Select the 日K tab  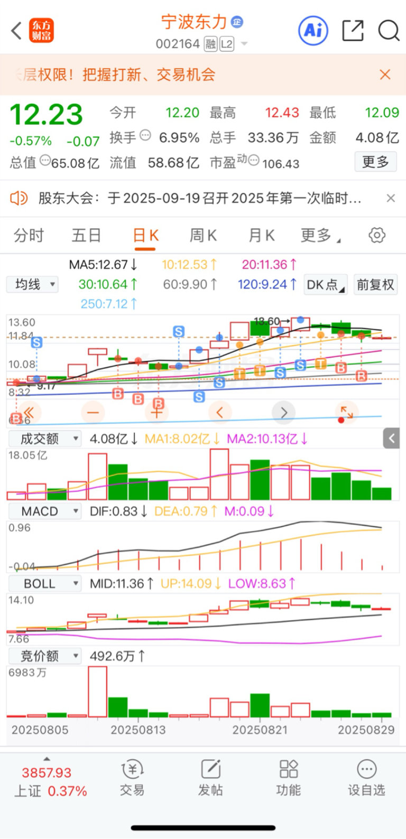pyautogui.click(x=146, y=235)
